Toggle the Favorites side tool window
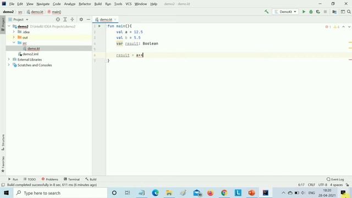Image resolution: width=352 pixels, height=198 pixels. pyautogui.click(x=3, y=164)
